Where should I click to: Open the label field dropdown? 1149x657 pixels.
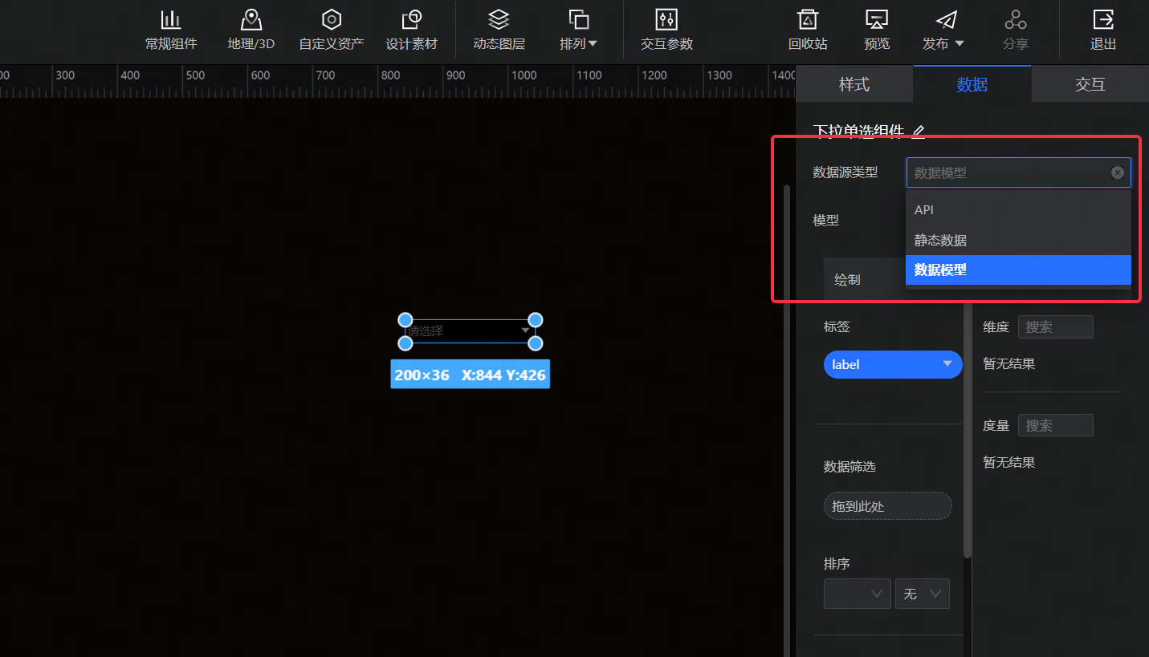point(892,364)
